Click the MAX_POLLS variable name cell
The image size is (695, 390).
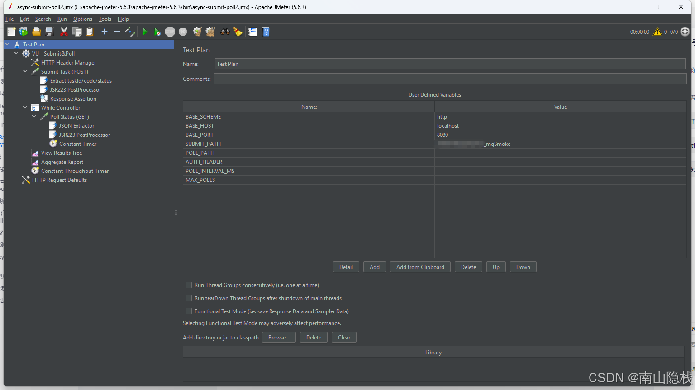coord(309,180)
